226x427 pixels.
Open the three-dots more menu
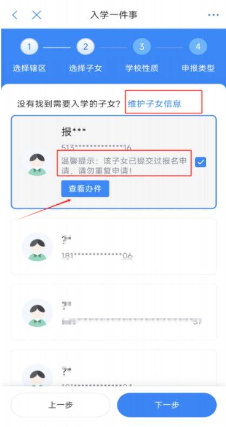(213, 15)
